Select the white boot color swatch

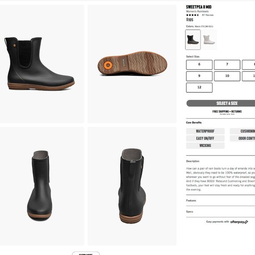pyautogui.click(x=209, y=40)
